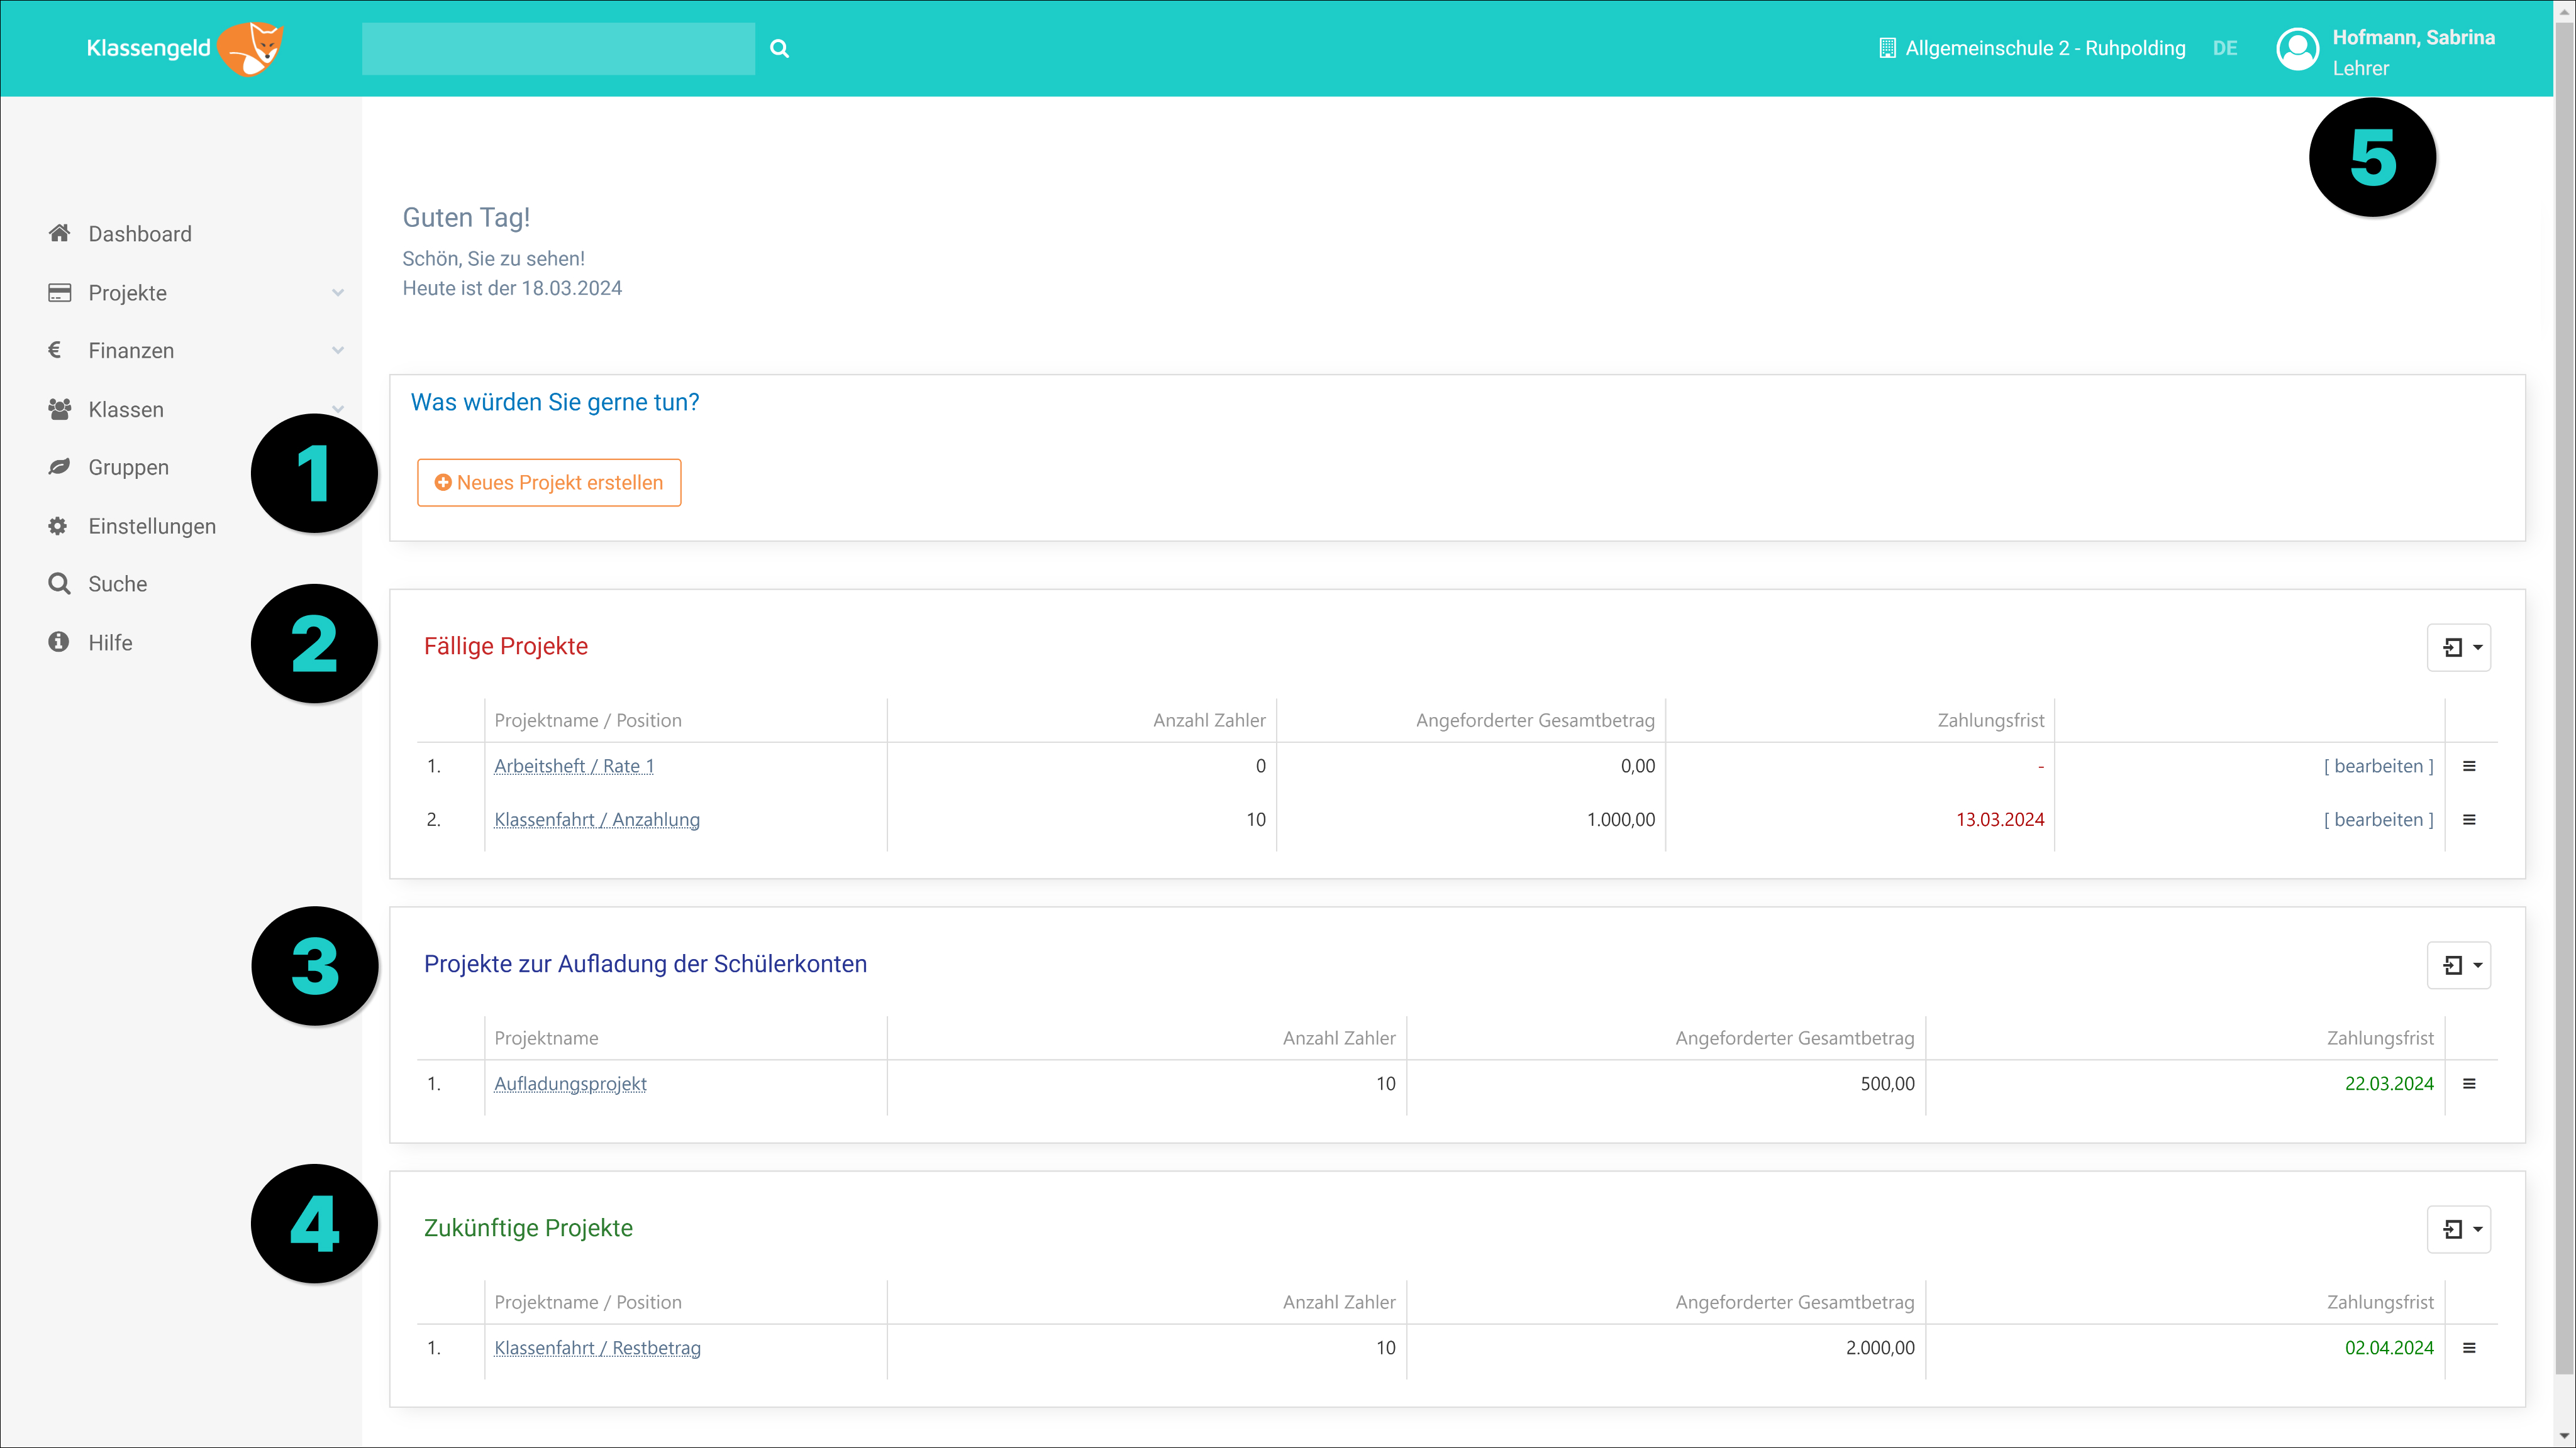Expand the Finanzen sidebar submenu chevron
2576x1448 pixels.
tap(338, 351)
